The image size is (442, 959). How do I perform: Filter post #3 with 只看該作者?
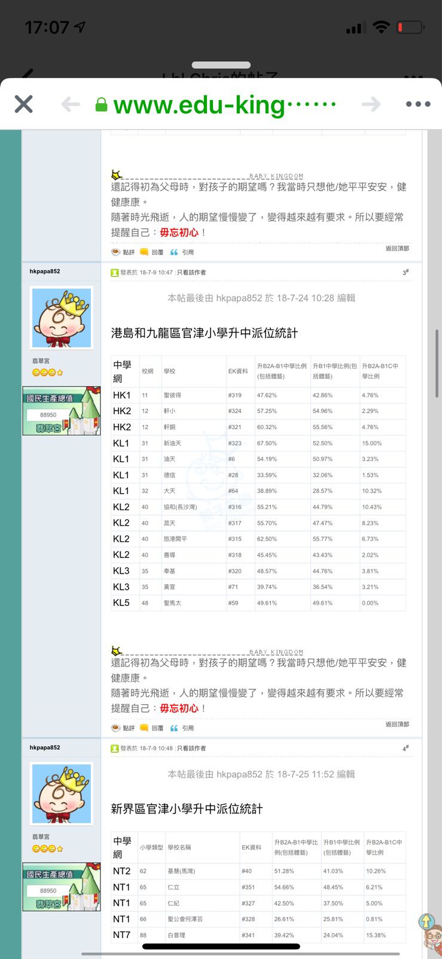[191, 272]
